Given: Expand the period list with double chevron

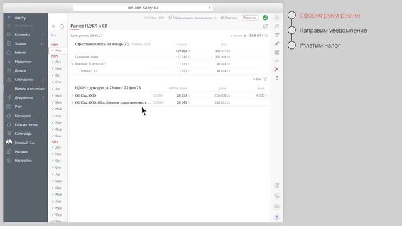Looking at the screenshot, I should coord(53,26).
